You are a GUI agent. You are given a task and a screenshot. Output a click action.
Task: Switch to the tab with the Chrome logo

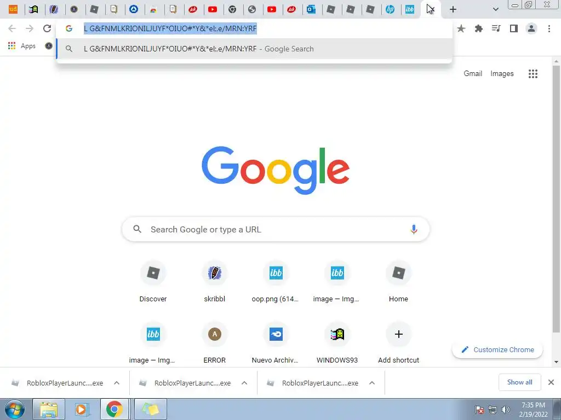(232, 9)
